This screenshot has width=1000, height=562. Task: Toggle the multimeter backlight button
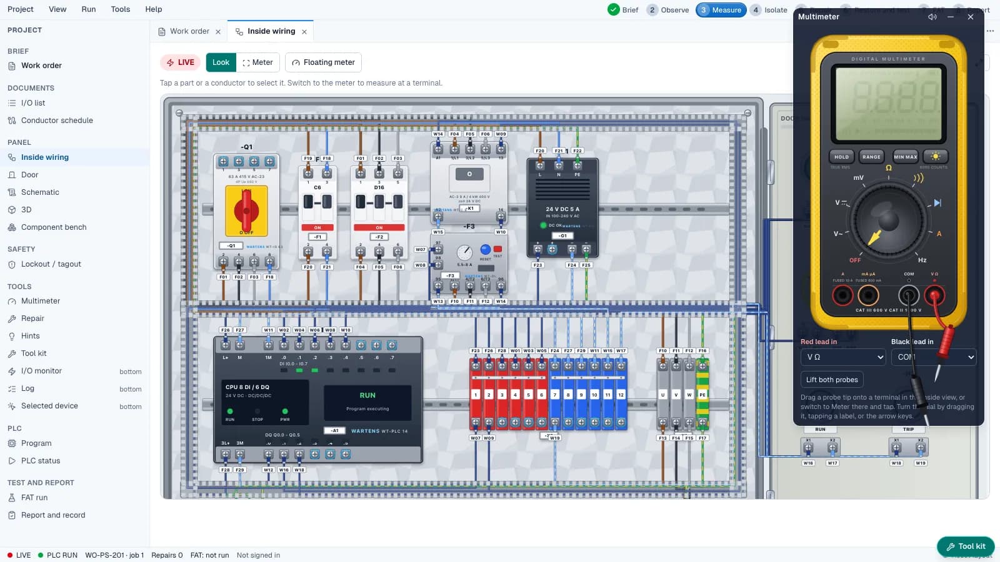[935, 157]
